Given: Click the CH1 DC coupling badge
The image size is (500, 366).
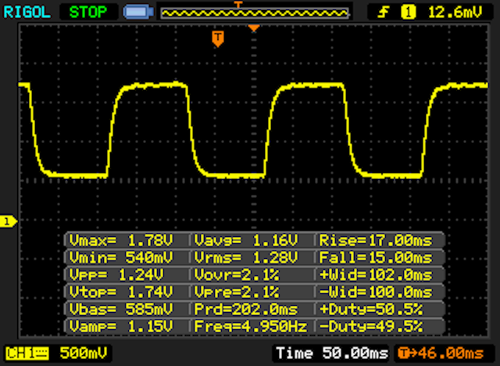Looking at the screenshot, I should pyautogui.click(x=27, y=353).
